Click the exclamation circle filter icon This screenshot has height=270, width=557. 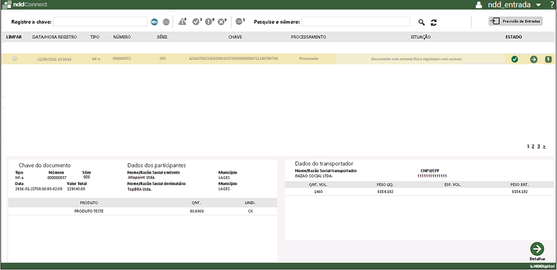tap(209, 21)
